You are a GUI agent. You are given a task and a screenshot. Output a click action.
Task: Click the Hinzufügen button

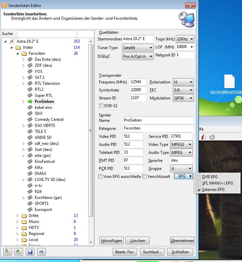point(111,241)
